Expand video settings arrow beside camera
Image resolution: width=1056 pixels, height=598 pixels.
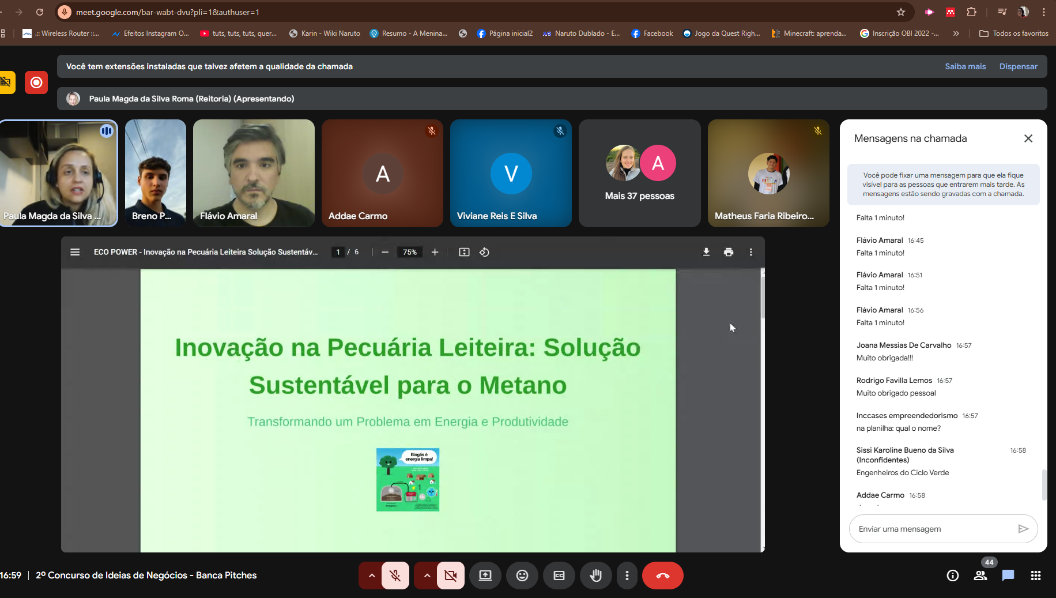427,576
